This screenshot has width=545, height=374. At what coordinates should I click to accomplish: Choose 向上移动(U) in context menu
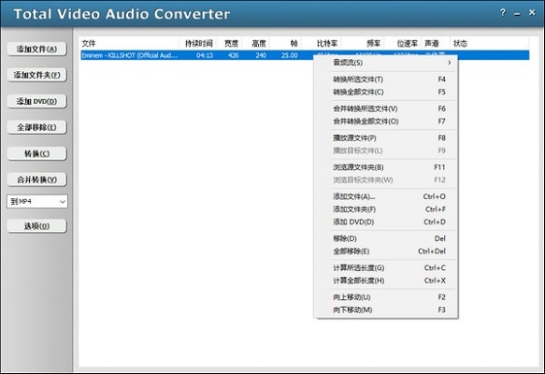click(386, 297)
